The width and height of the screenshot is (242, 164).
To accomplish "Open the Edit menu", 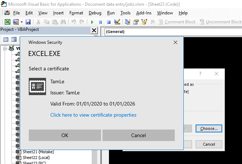I will click(29, 13).
